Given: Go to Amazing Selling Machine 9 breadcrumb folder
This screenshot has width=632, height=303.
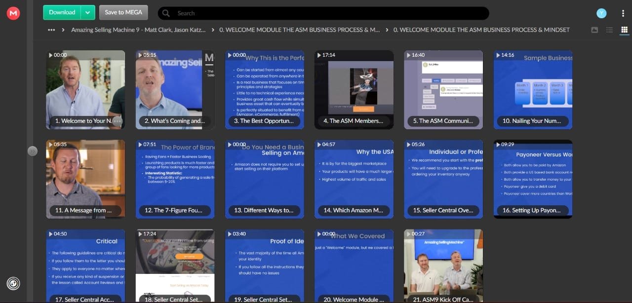Looking at the screenshot, I should pyautogui.click(x=138, y=30).
